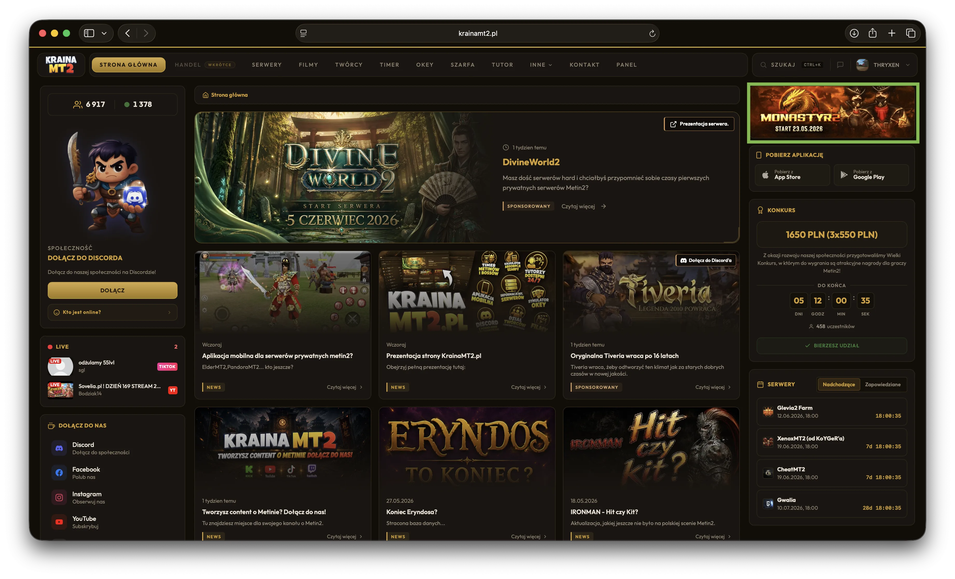Viewport: 955px width, 579px height.
Task: Open the SZARFA nav item
Action: [x=462, y=65]
